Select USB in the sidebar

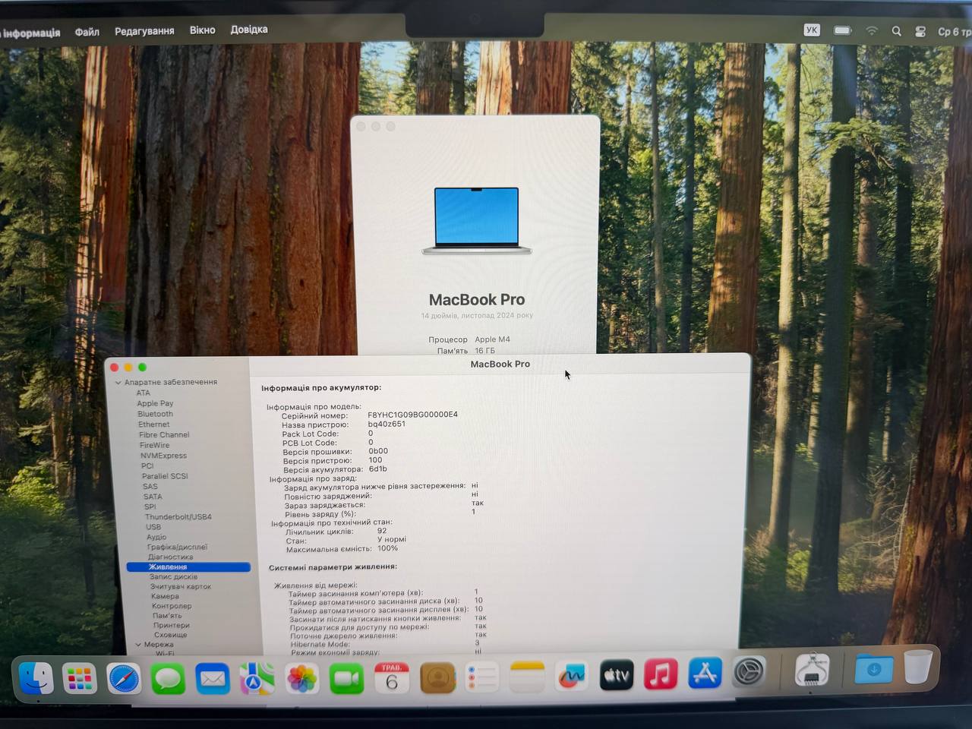153,527
